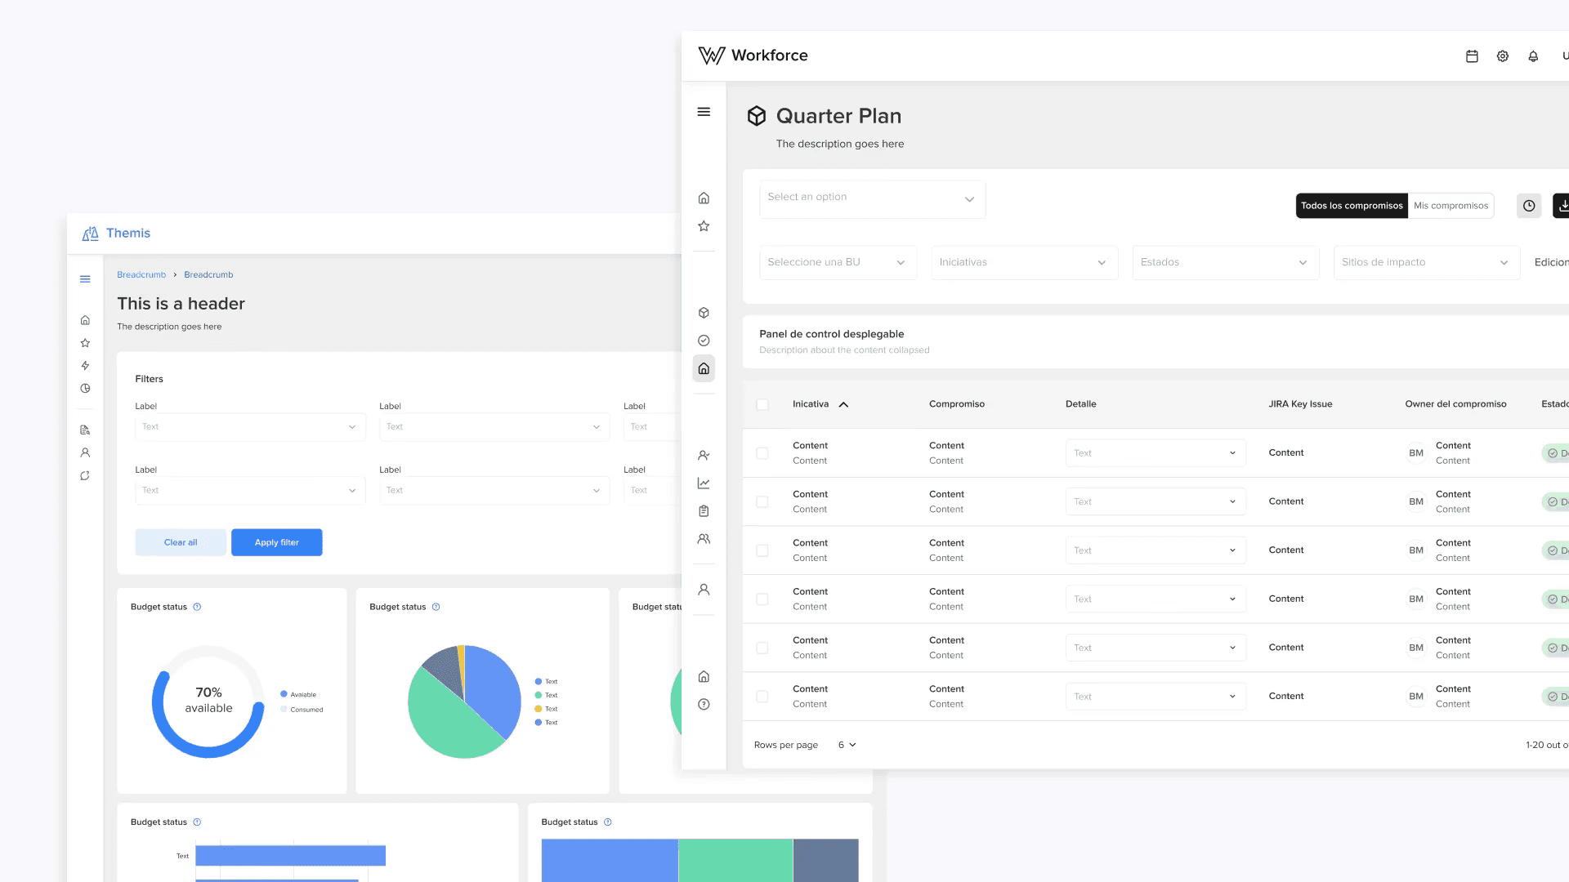
Task: Check the first table row checkbox
Action: pyautogui.click(x=762, y=453)
